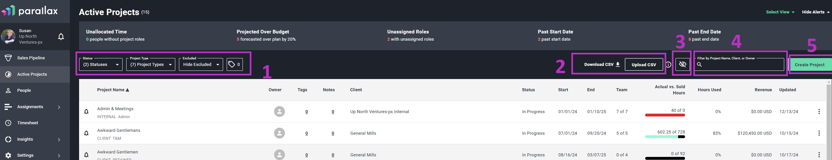This screenshot has width=832, height=160.
Task: Open the Project Types dropdown
Action: [151, 65]
